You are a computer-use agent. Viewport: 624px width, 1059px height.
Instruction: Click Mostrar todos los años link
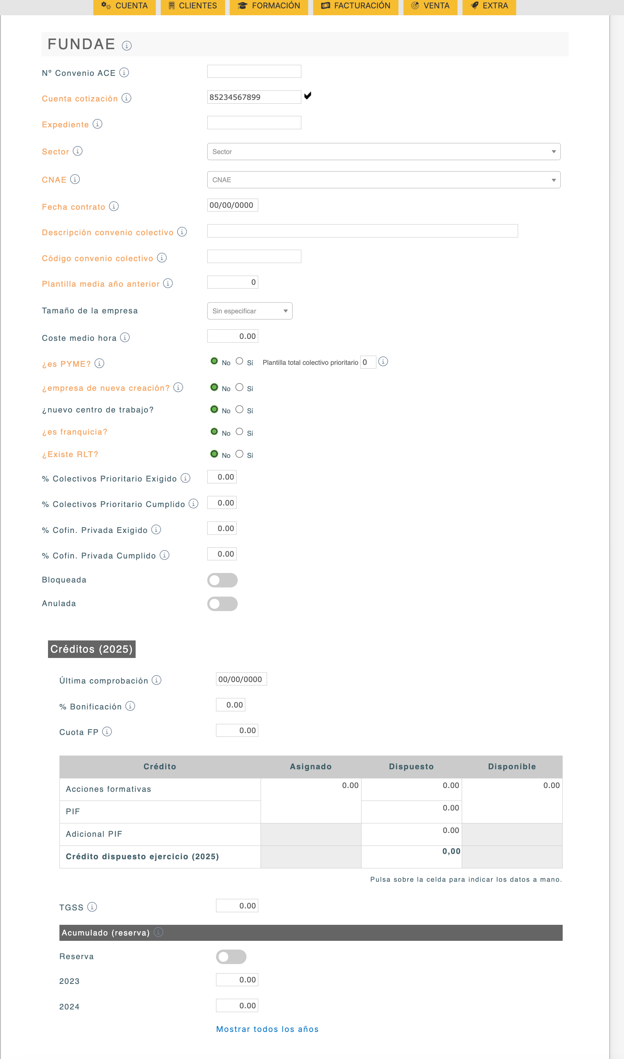(267, 1029)
